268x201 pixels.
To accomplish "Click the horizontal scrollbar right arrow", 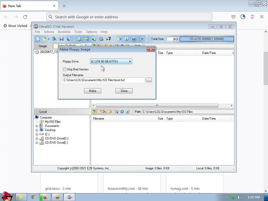I will pyautogui.click(x=232, y=105).
